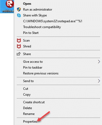Click the administrator shield icon

pyautogui.click(x=19, y=10)
